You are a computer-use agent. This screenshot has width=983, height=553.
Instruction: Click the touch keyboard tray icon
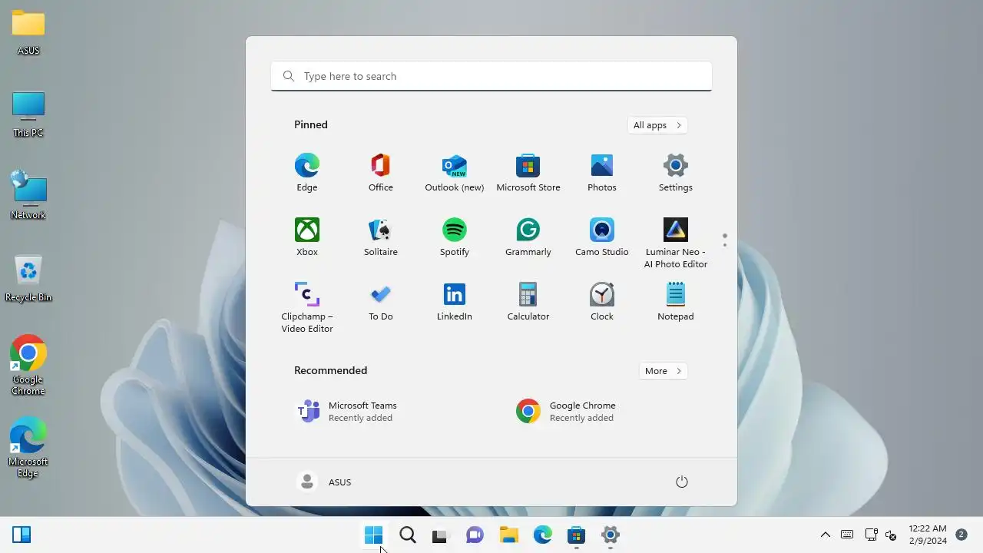pyautogui.click(x=847, y=535)
